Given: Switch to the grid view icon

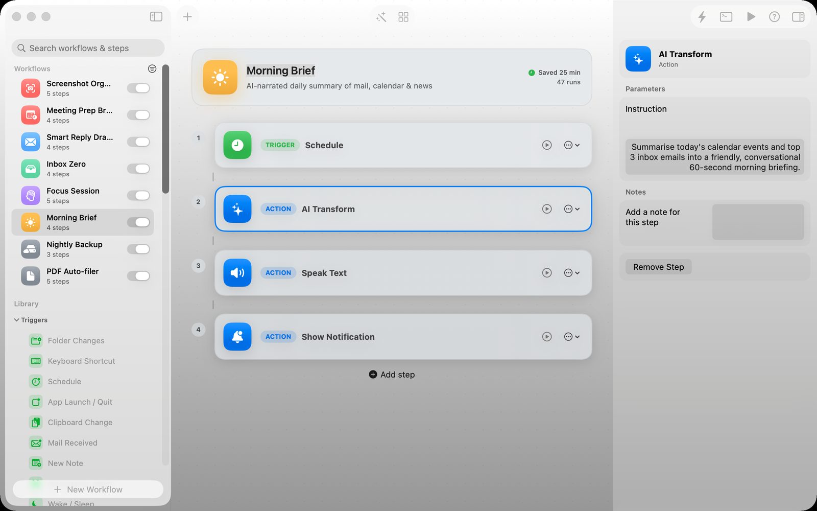Looking at the screenshot, I should click(403, 17).
